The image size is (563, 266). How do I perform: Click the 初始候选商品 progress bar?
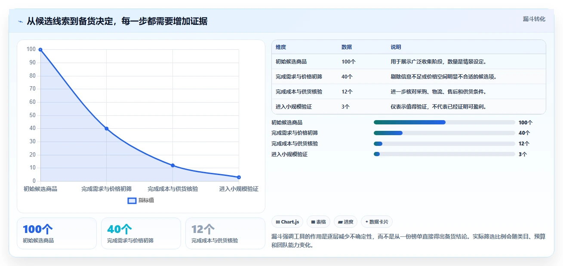(x=445, y=122)
